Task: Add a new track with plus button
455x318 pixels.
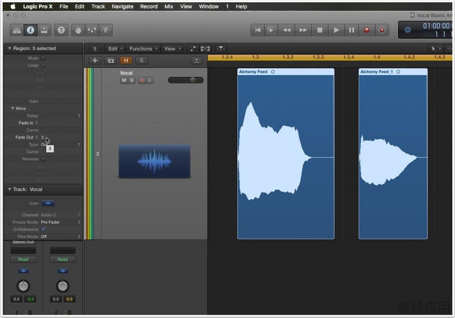Action: pos(95,60)
